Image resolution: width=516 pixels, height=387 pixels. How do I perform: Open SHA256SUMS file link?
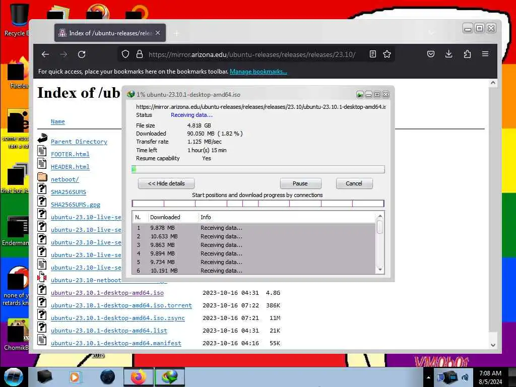point(69,192)
